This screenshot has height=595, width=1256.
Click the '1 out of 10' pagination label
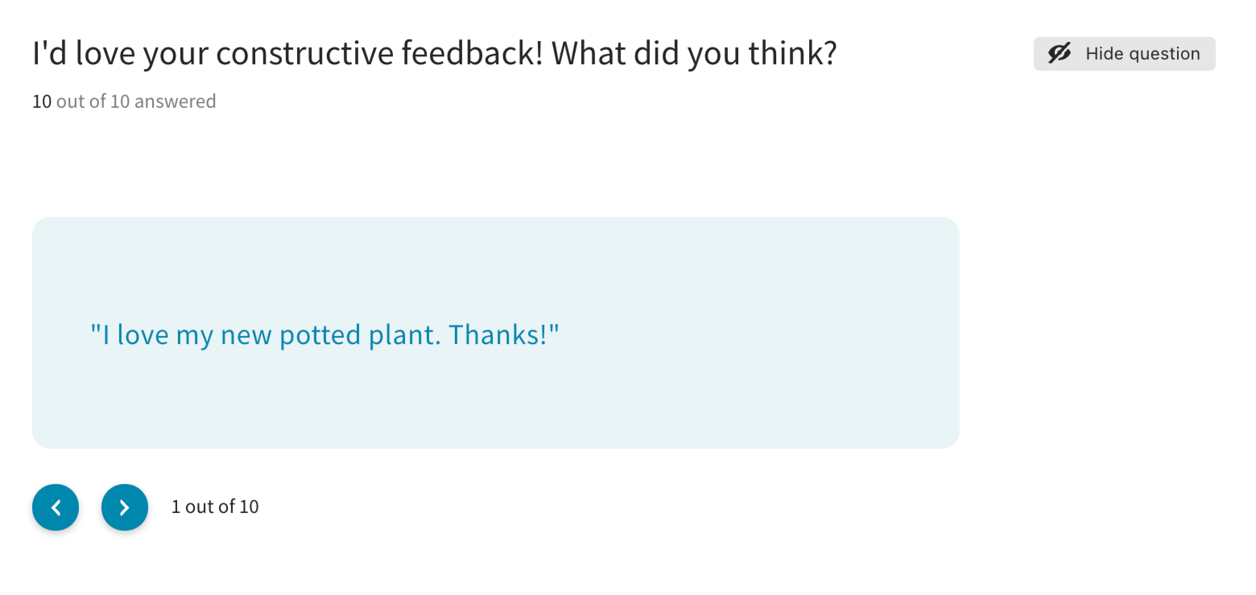[215, 507]
